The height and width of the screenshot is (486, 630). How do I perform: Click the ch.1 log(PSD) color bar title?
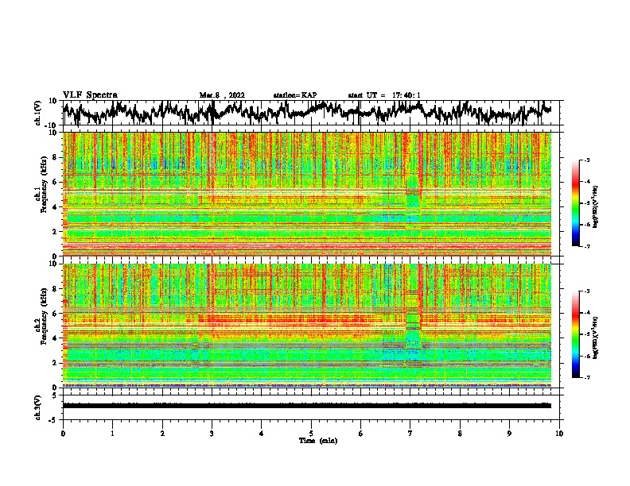pyautogui.click(x=596, y=206)
